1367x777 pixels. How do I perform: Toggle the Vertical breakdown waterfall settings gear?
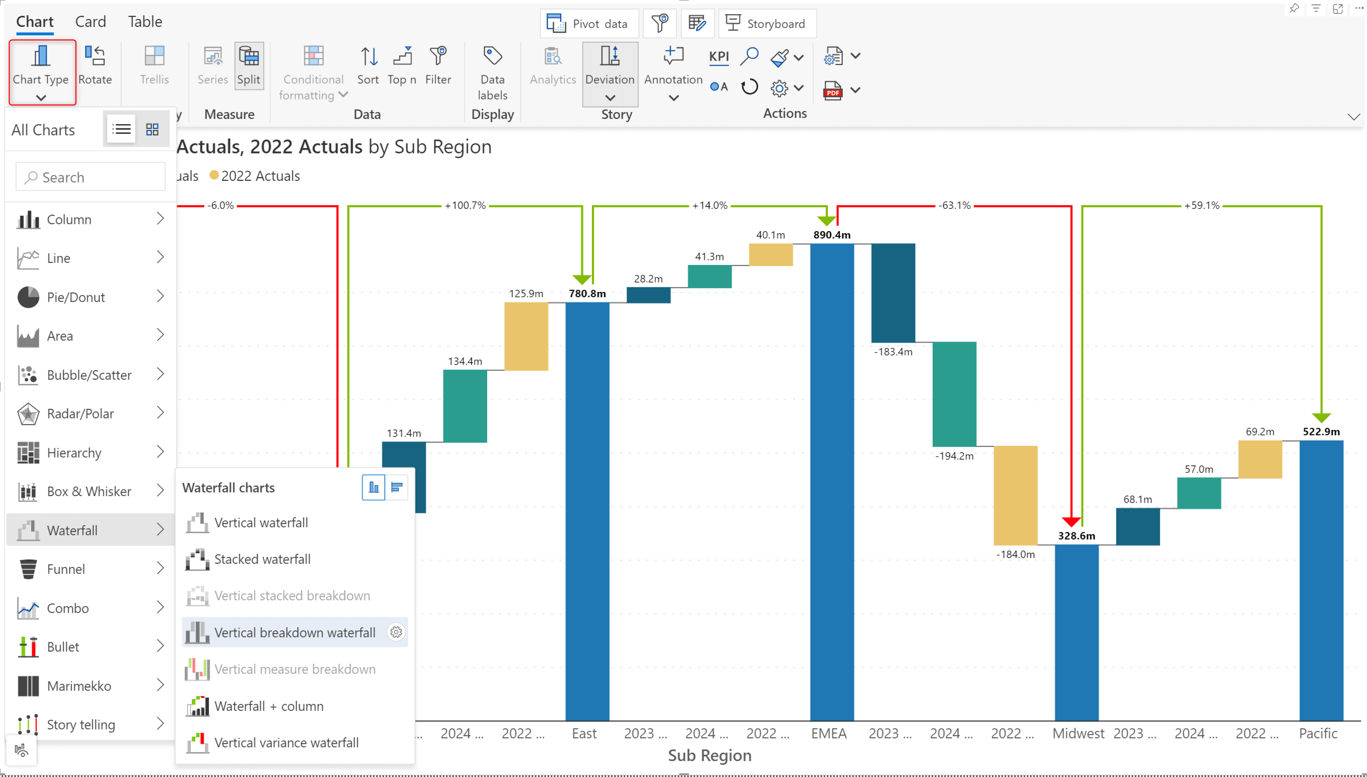pyautogui.click(x=396, y=632)
